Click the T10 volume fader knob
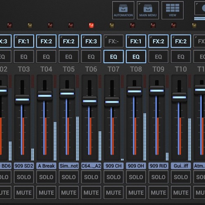Viewport: 205px width, 205px height. (x=179, y=97)
